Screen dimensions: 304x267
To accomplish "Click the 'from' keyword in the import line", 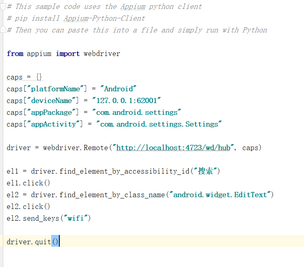I will (15, 54).
